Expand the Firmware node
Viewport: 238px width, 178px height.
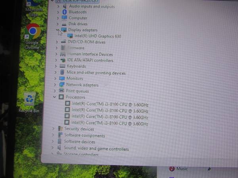pos(56,48)
